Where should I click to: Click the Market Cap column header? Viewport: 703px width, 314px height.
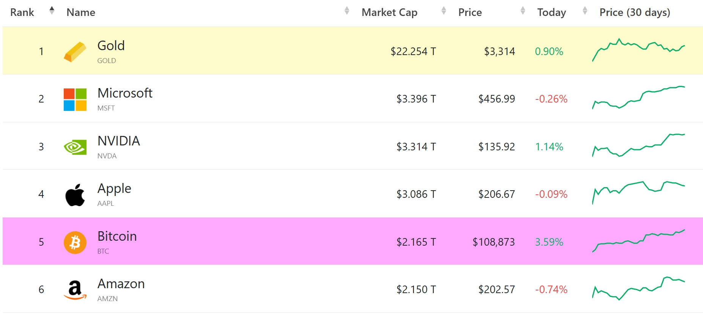click(389, 13)
